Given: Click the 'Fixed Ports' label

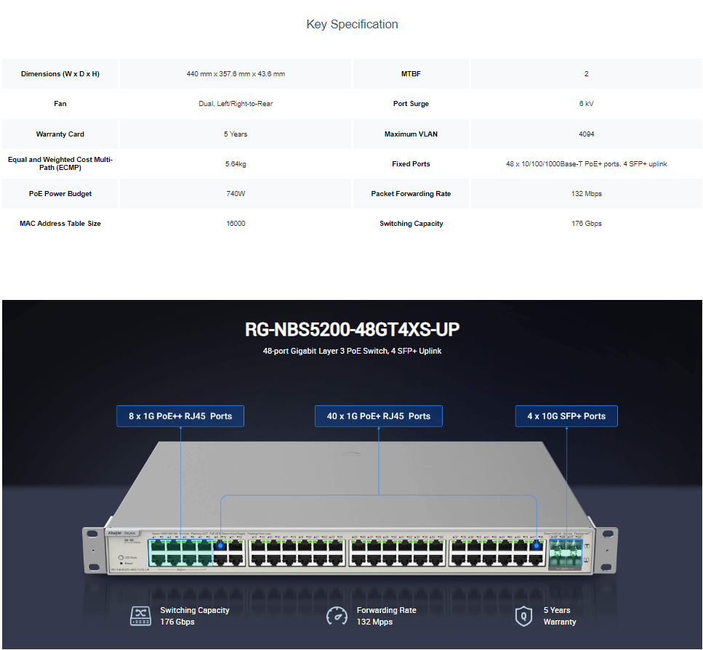Looking at the screenshot, I should pyautogui.click(x=411, y=164).
